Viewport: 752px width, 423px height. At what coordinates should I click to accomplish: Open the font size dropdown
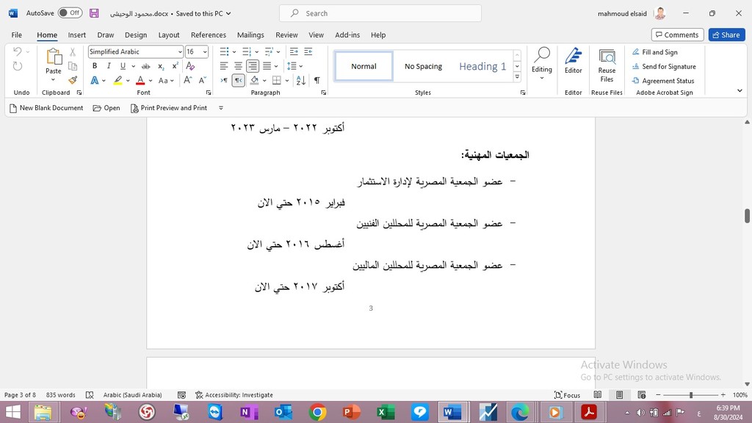coord(206,52)
